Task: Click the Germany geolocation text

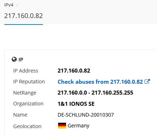Action: (x=78, y=126)
